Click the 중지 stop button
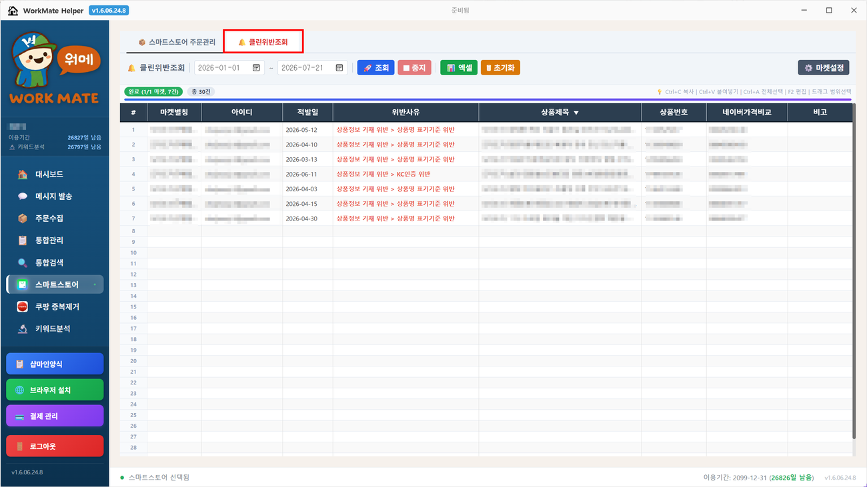 coord(414,68)
